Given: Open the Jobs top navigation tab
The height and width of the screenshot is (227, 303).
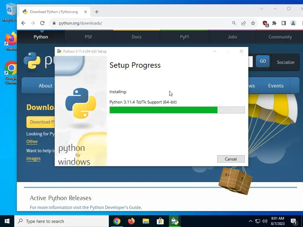Looking at the screenshot, I should [232, 37].
